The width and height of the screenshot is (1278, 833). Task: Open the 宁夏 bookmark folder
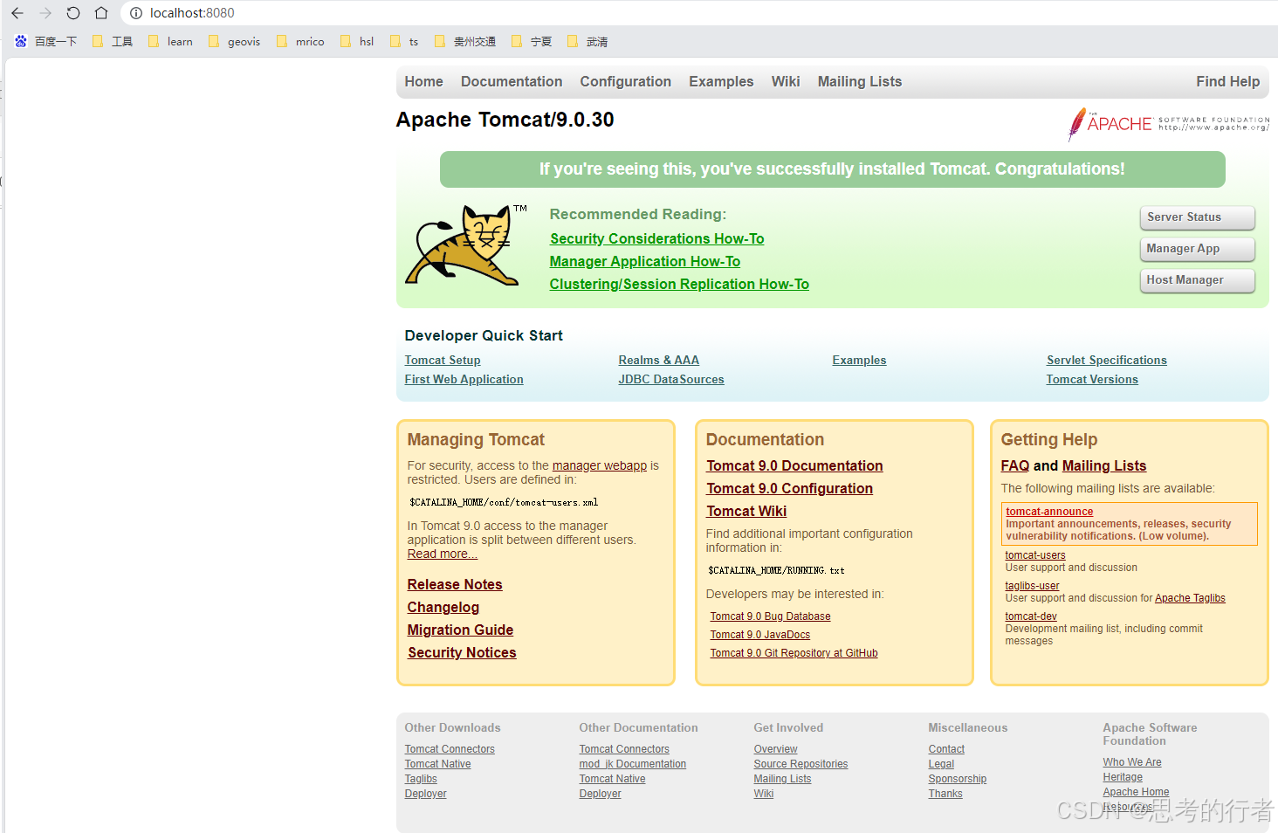click(x=532, y=41)
